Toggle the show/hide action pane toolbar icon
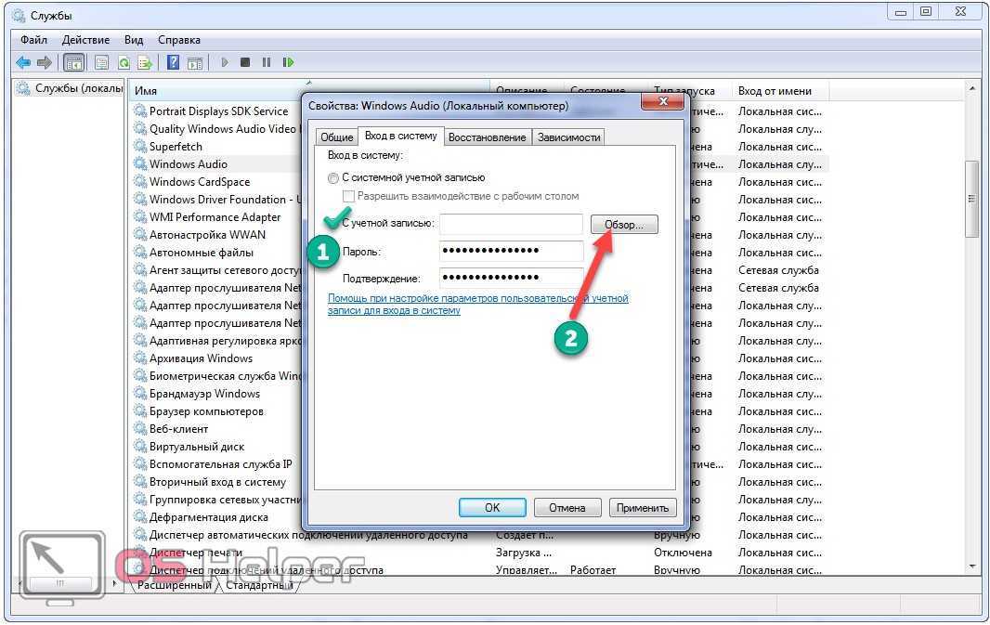 [x=195, y=62]
